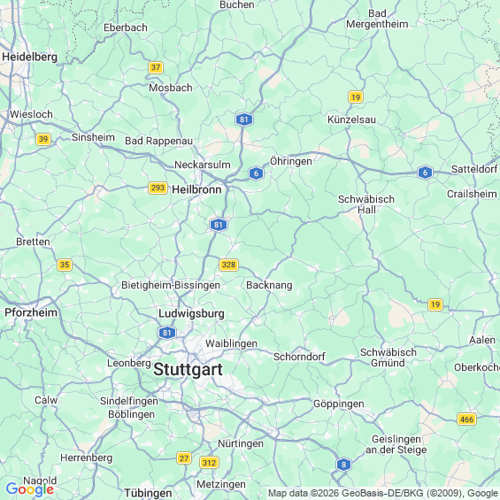Screen dimensions: 500x500
Task: Select the Göppingen town label
Action: [x=339, y=404]
